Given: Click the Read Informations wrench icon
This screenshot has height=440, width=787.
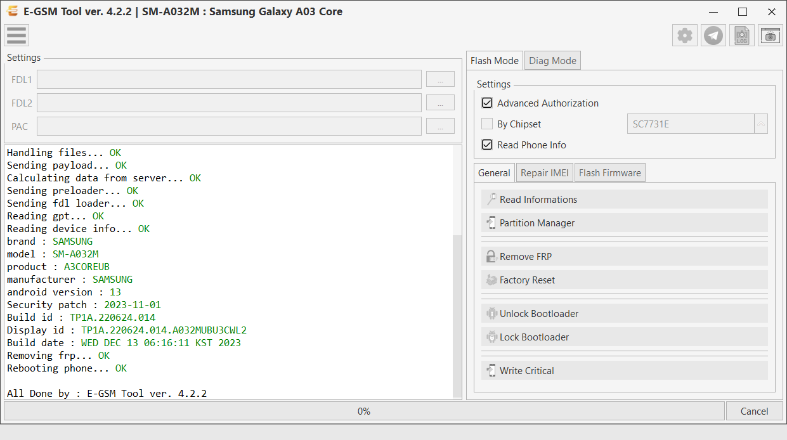Looking at the screenshot, I should (491, 199).
